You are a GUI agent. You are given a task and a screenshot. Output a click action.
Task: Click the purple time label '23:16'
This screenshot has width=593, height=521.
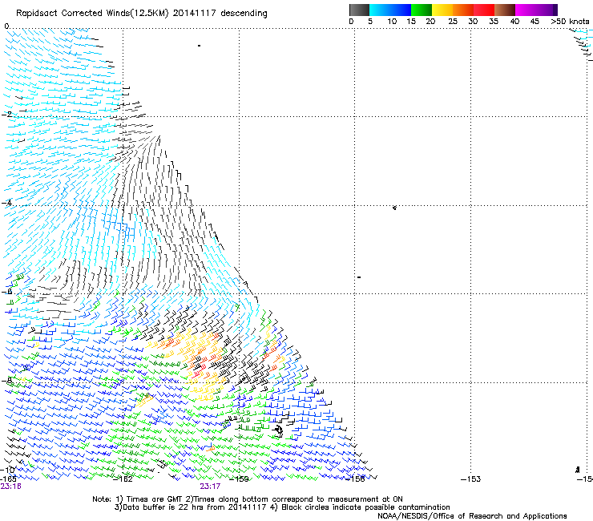10,487
